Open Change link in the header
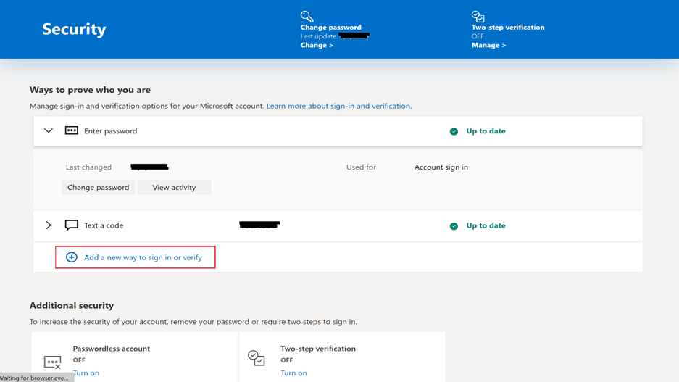 point(317,45)
